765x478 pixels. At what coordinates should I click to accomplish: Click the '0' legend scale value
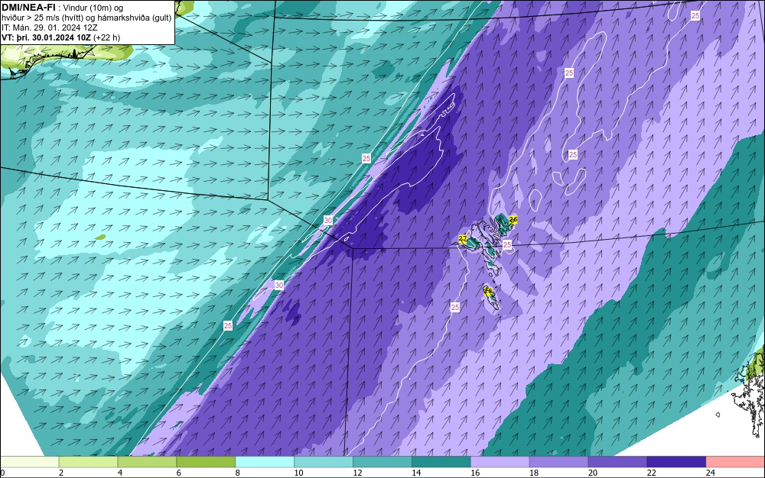click(2, 473)
